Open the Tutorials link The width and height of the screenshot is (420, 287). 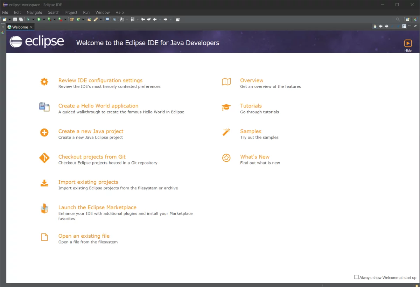coord(251,106)
